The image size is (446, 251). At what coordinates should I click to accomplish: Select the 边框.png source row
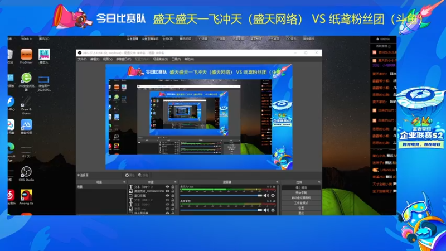click(x=152, y=209)
